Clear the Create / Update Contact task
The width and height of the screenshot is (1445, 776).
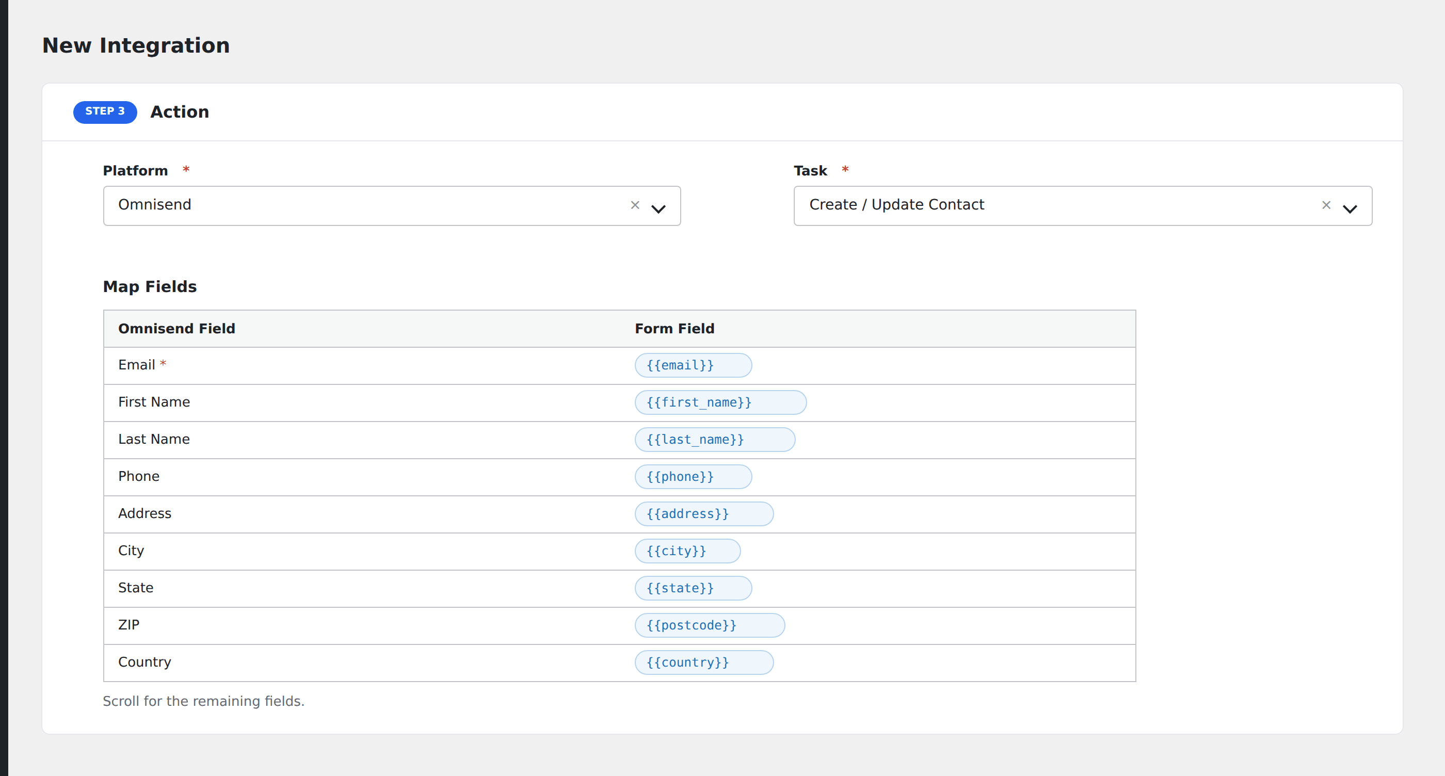[x=1325, y=205]
